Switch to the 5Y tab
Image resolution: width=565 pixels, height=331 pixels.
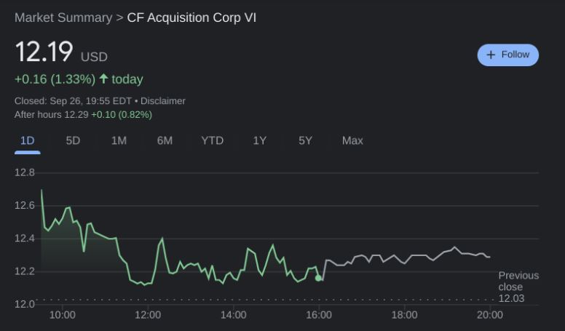pos(305,140)
